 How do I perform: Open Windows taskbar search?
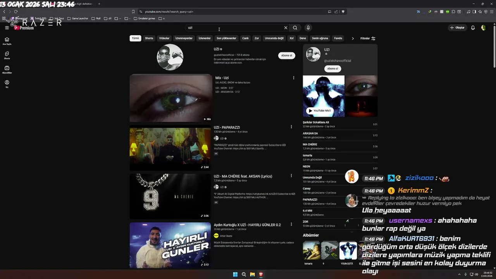click(x=244, y=274)
